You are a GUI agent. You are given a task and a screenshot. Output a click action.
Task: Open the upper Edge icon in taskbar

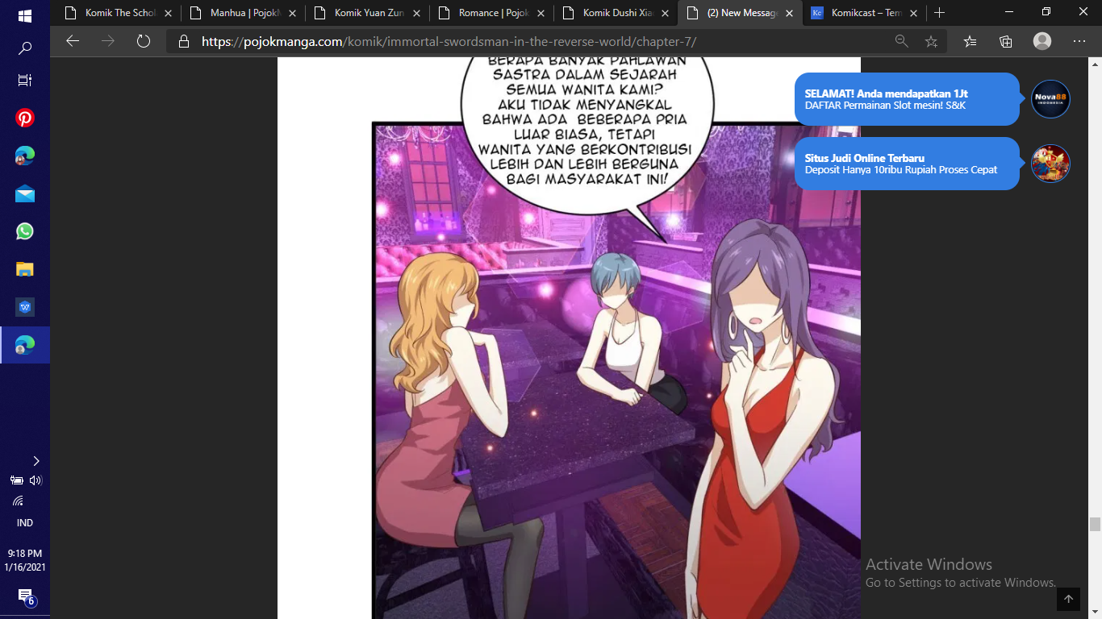point(24,156)
